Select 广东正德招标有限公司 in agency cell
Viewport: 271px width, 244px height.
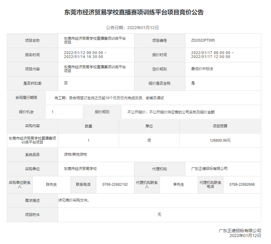click(x=209, y=169)
